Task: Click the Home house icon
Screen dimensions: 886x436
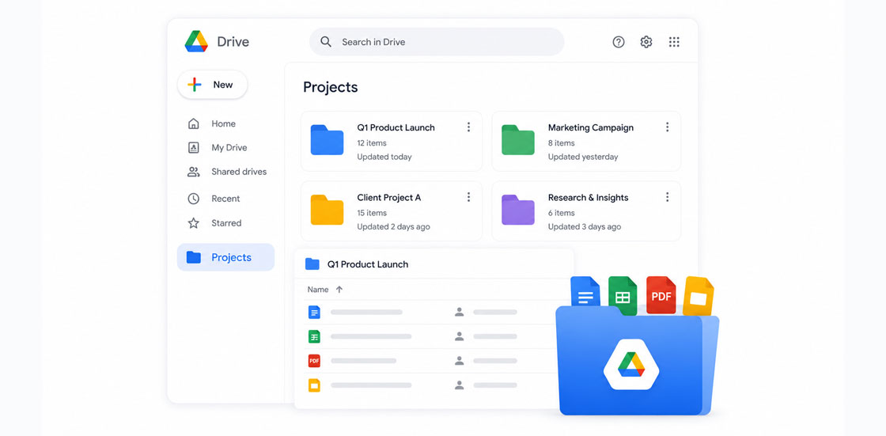Action: click(x=193, y=124)
